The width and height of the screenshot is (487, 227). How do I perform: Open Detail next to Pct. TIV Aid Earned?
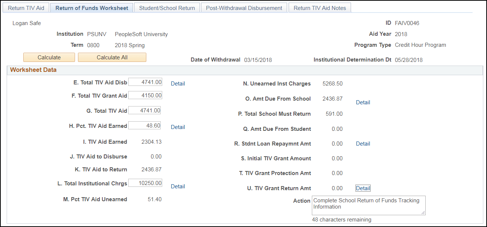178,127
